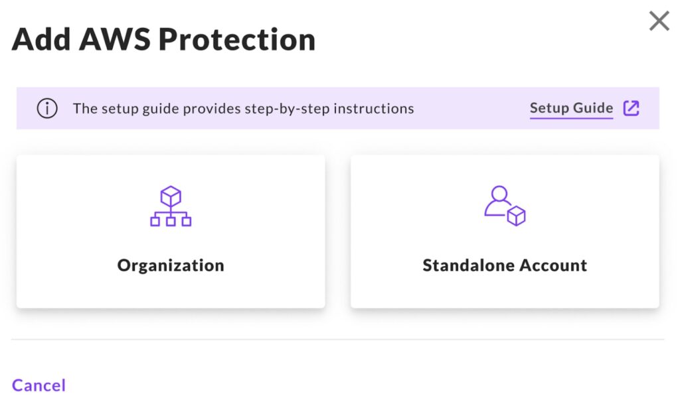Click the three boxes under Organization cube
The width and height of the screenshot is (680, 406).
point(171,221)
